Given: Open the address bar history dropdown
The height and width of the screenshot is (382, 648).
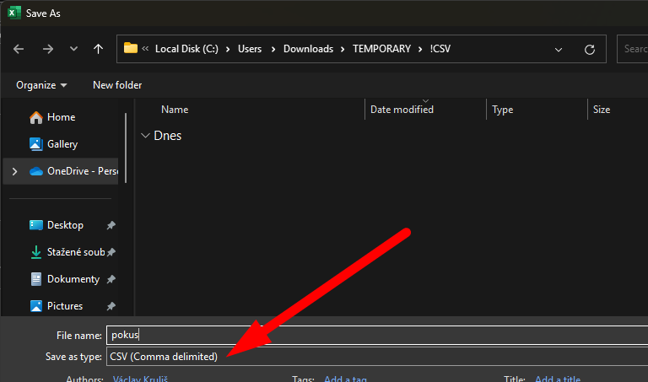Looking at the screenshot, I should 559,49.
